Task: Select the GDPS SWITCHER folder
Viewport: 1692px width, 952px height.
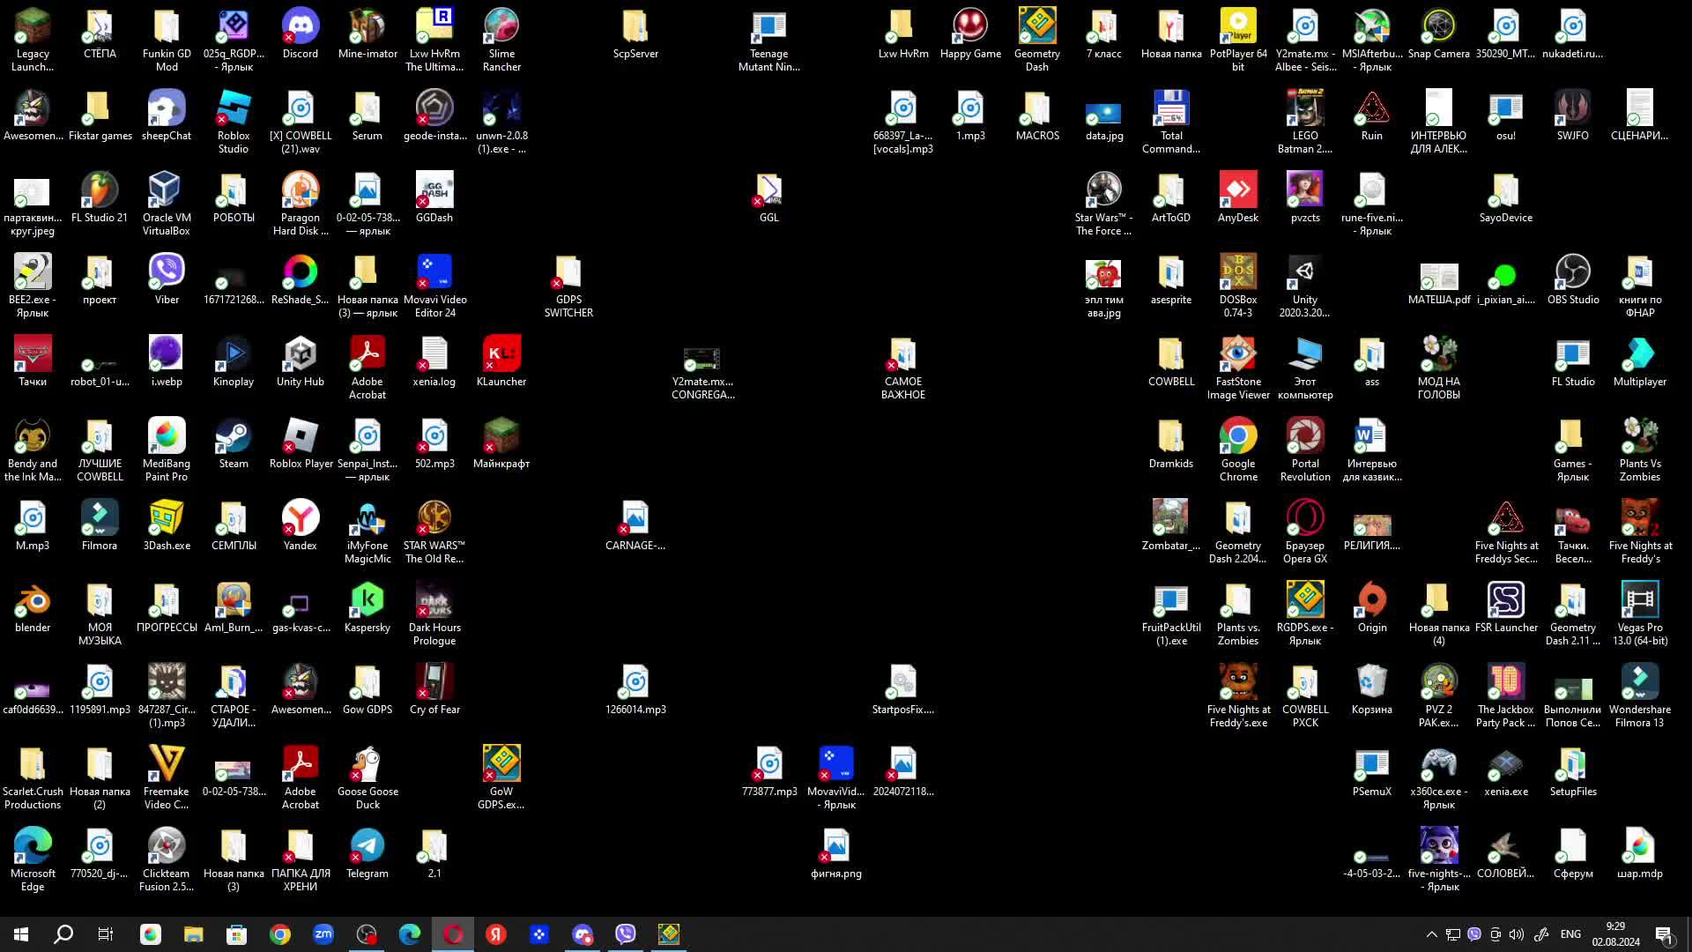Action: [568, 286]
